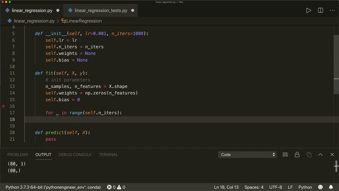Open the editor More Actions ellipsis menu
This screenshot has width=339, height=191.
click(x=332, y=11)
